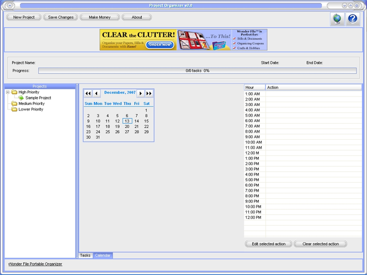367x275 pixels.
Task: Switch to the Calendar tab
Action: [103, 255]
